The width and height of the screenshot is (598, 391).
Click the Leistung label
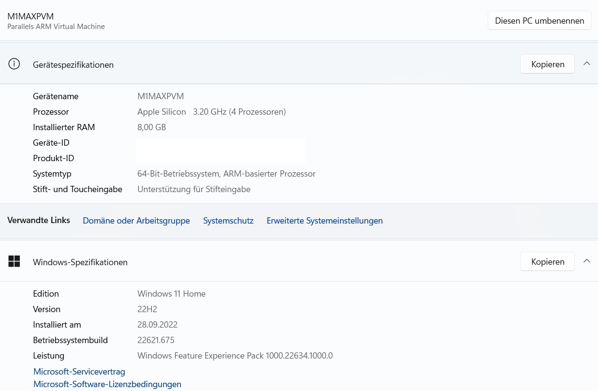(48, 356)
